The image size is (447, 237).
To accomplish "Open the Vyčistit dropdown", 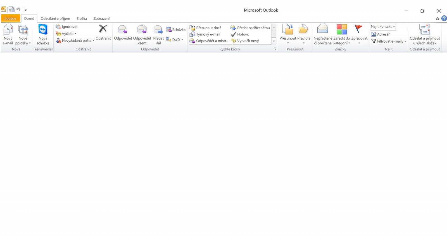I will pyautogui.click(x=66, y=33).
